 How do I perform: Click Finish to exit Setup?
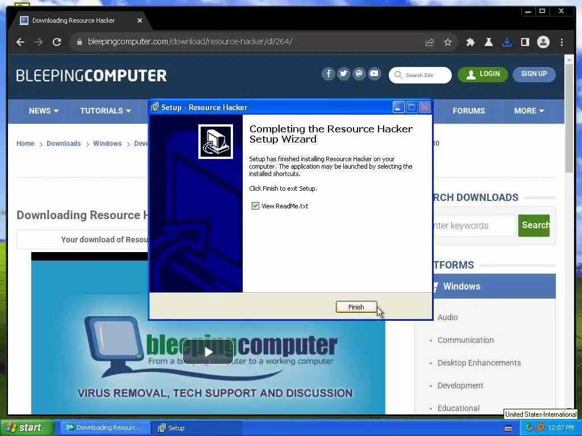tap(356, 307)
